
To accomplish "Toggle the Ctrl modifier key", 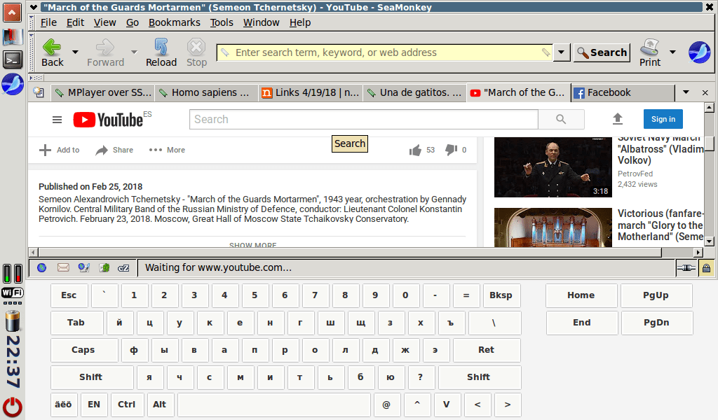I will click(x=128, y=405).
